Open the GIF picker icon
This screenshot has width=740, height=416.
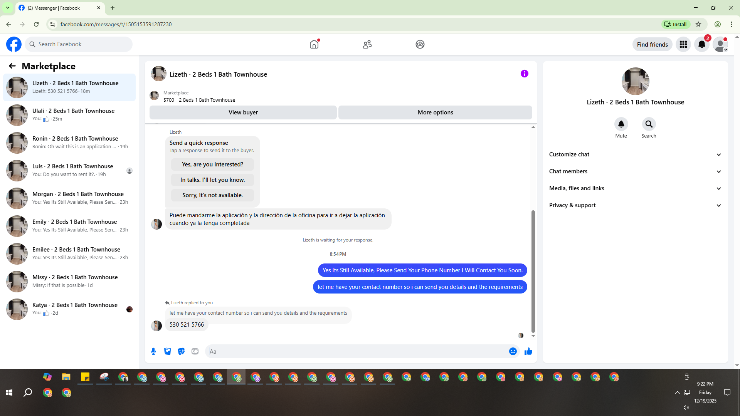pos(195,351)
